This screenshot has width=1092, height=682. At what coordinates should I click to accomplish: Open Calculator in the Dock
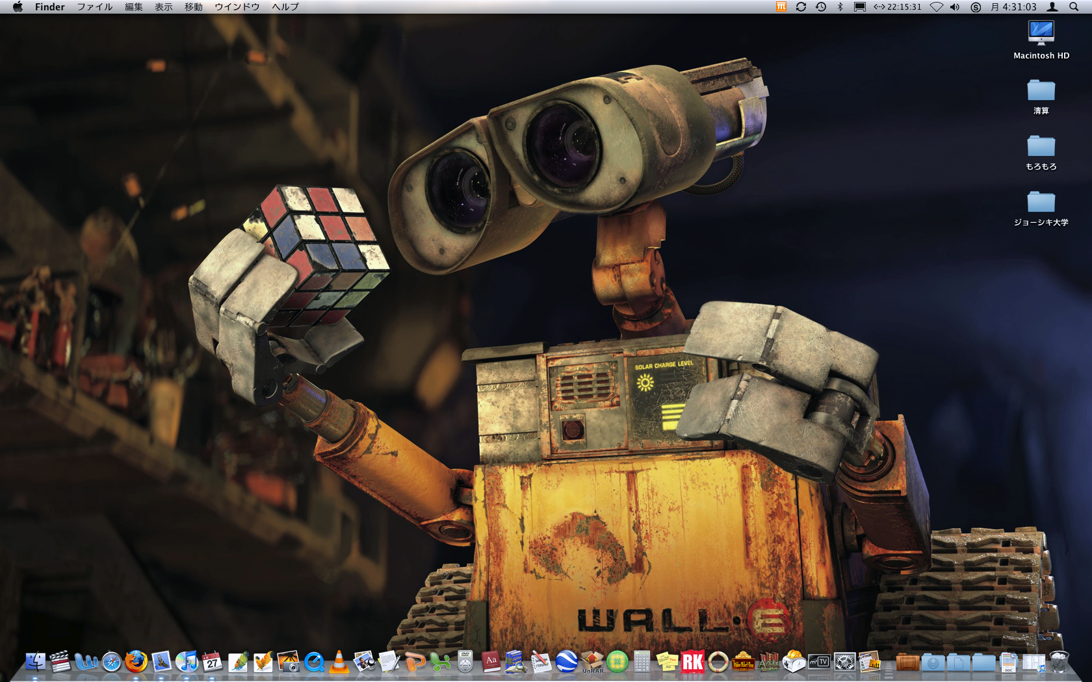pos(642,662)
